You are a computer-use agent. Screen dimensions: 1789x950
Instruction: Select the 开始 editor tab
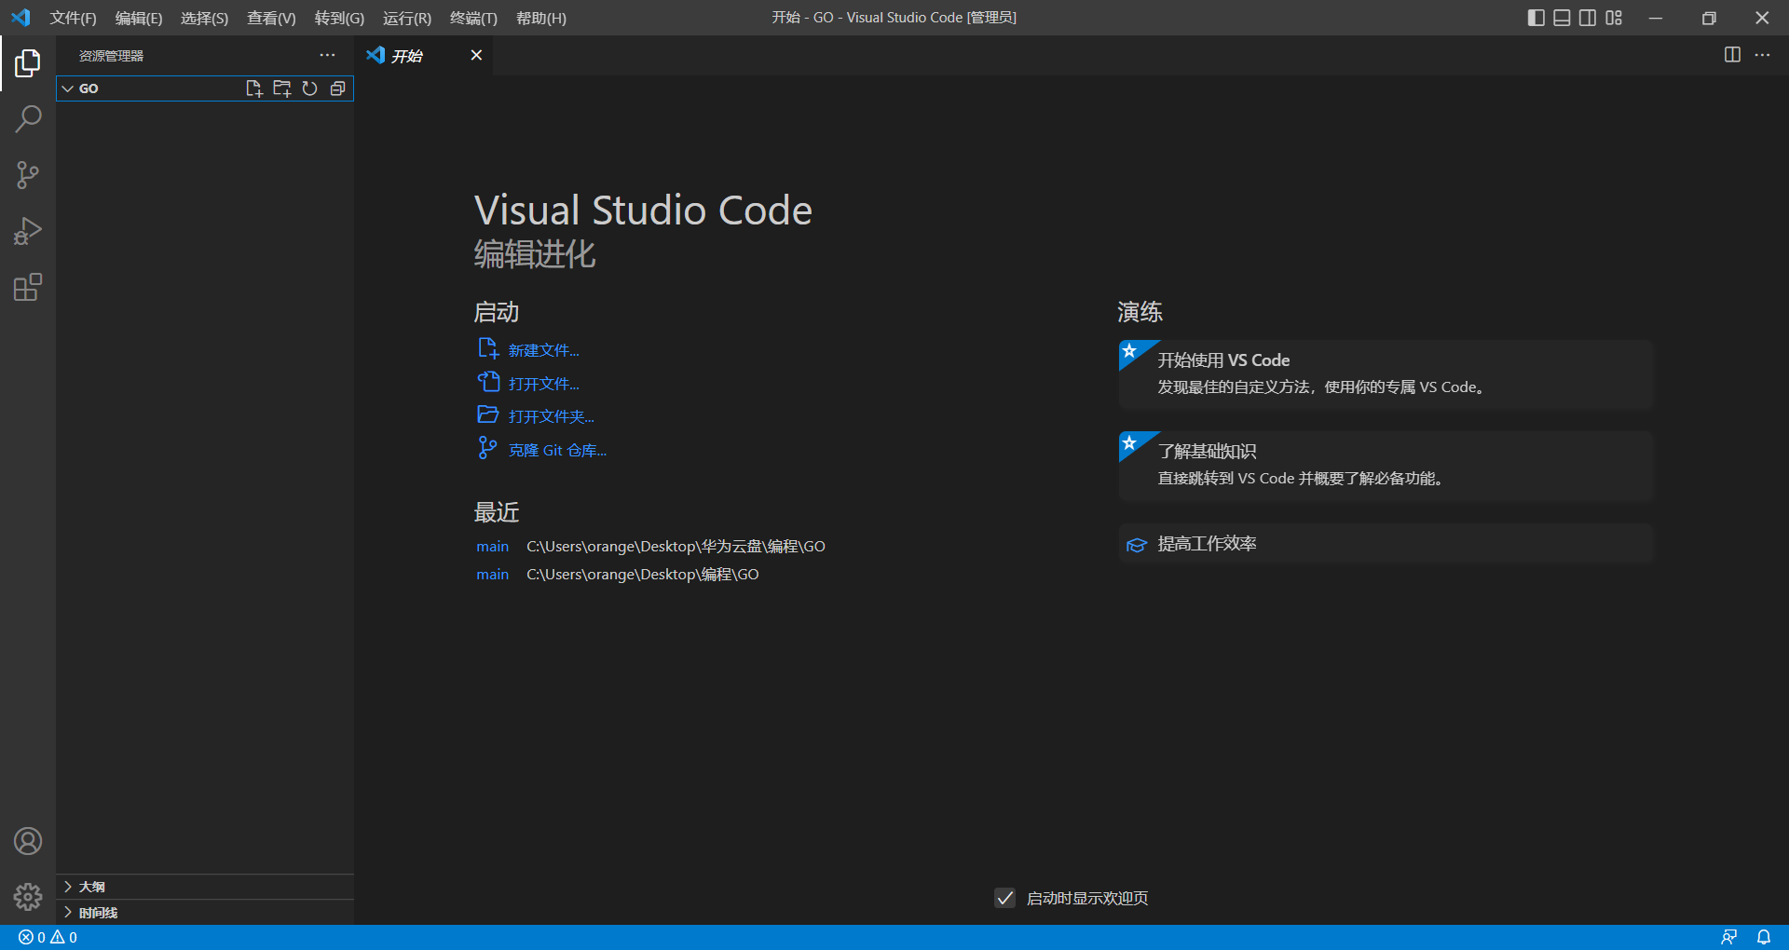click(x=424, y=55)
